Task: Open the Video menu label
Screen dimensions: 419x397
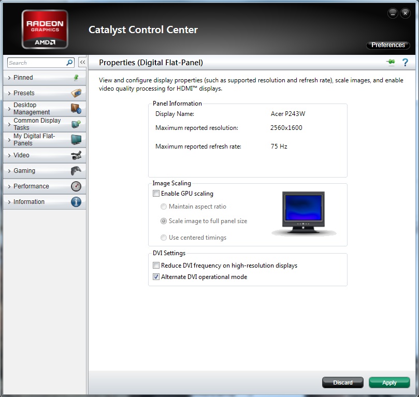Action: tap(21, 155)
